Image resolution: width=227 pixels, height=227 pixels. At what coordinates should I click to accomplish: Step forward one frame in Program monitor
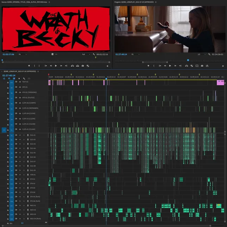pos(175,66)
